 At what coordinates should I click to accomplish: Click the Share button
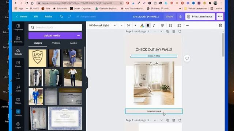point(170,16)
